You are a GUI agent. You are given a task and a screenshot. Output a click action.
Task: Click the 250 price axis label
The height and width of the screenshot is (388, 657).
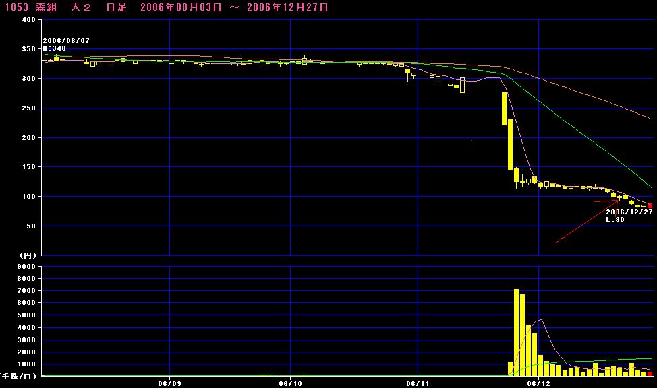point(28,108)
